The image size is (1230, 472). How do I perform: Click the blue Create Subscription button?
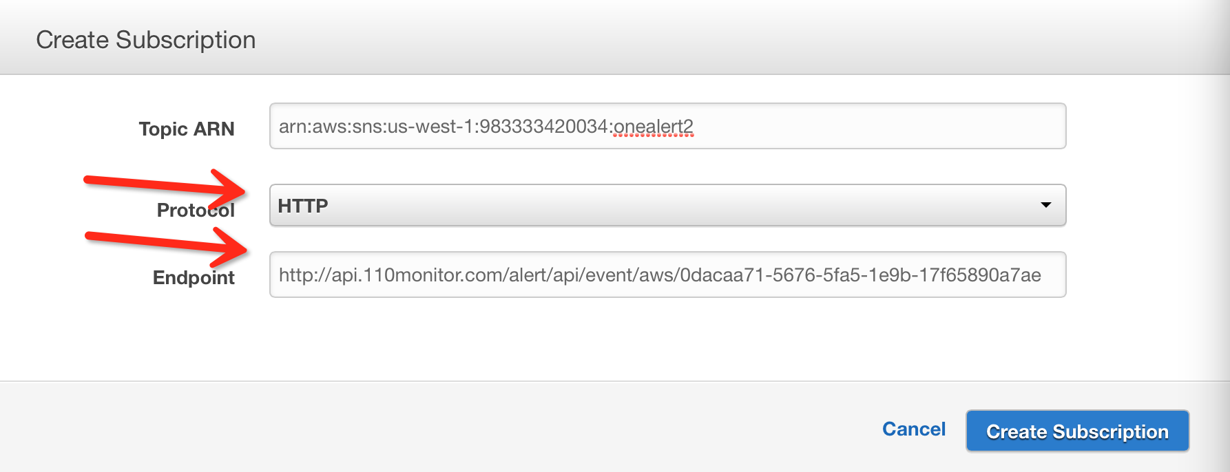pyautogui.click(x=1077, y=431)
